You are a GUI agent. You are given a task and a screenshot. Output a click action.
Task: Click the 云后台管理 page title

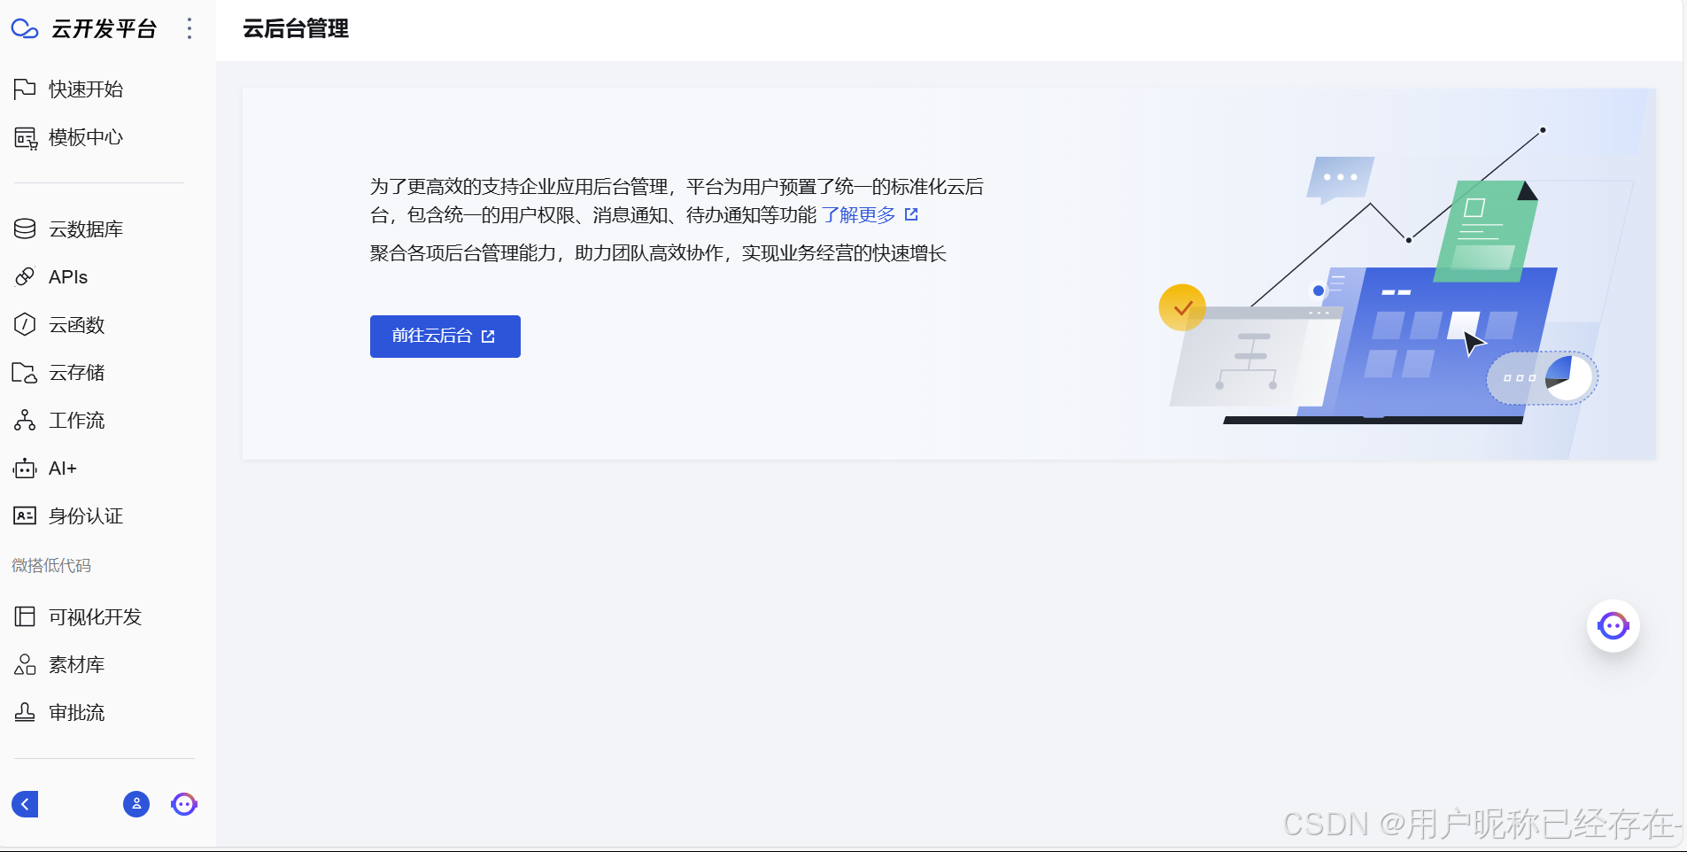296,29
